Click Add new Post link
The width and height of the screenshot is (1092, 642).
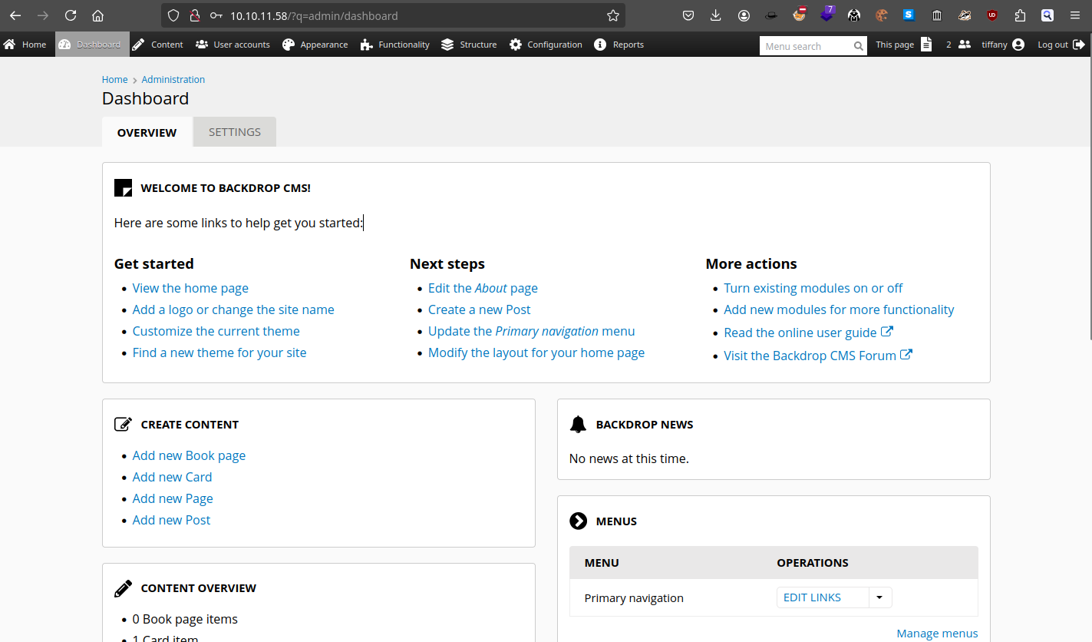[171, 520]
